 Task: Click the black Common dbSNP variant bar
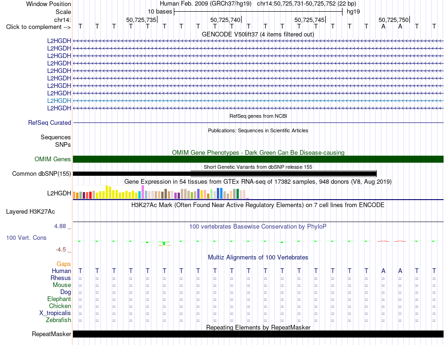click(224, 174)
